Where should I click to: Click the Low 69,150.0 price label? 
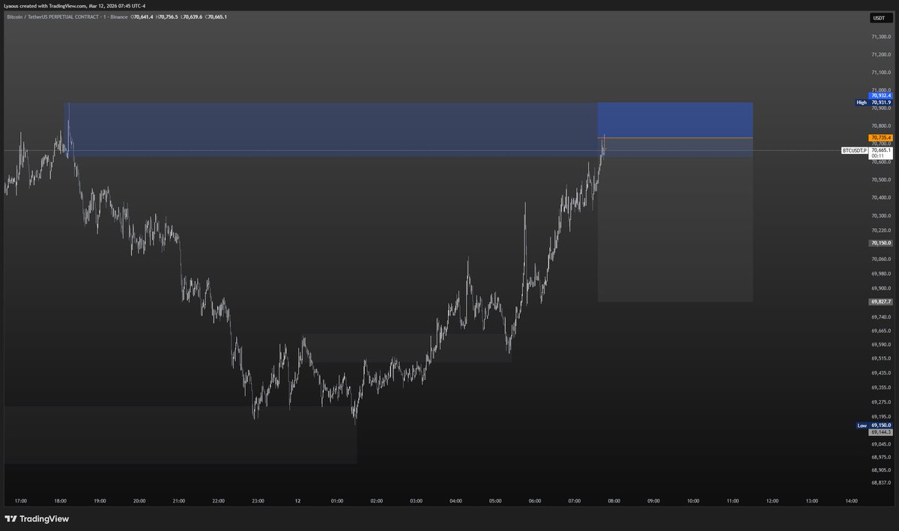click(874, 425)
